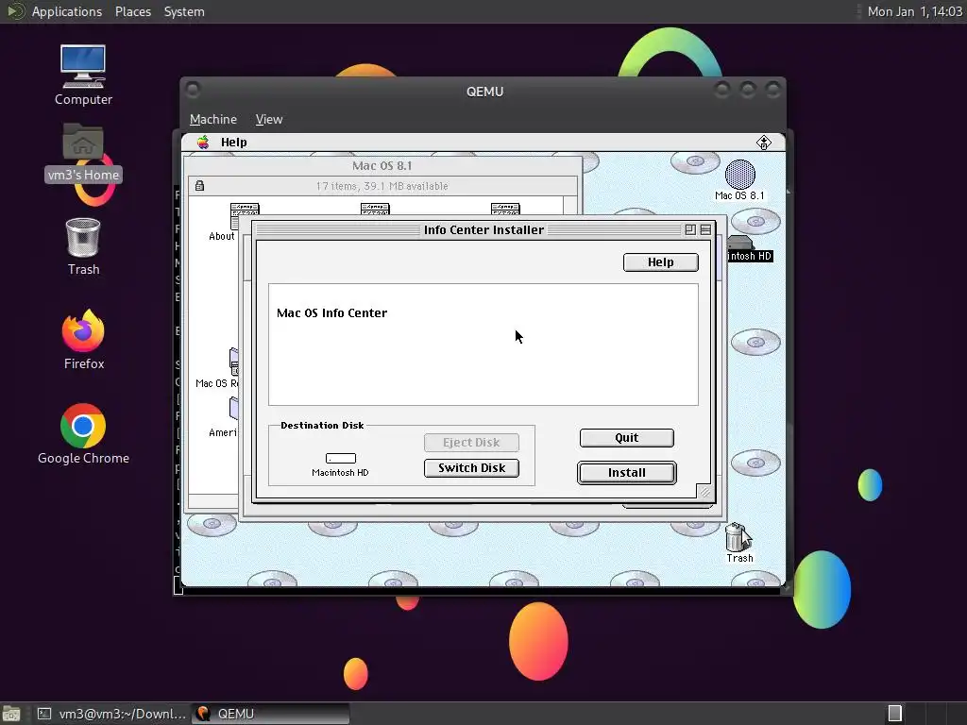Open the Applications menu

point(67,11)
